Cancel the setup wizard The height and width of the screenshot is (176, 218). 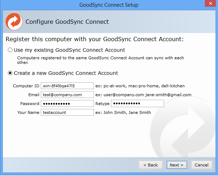[201, 165]
